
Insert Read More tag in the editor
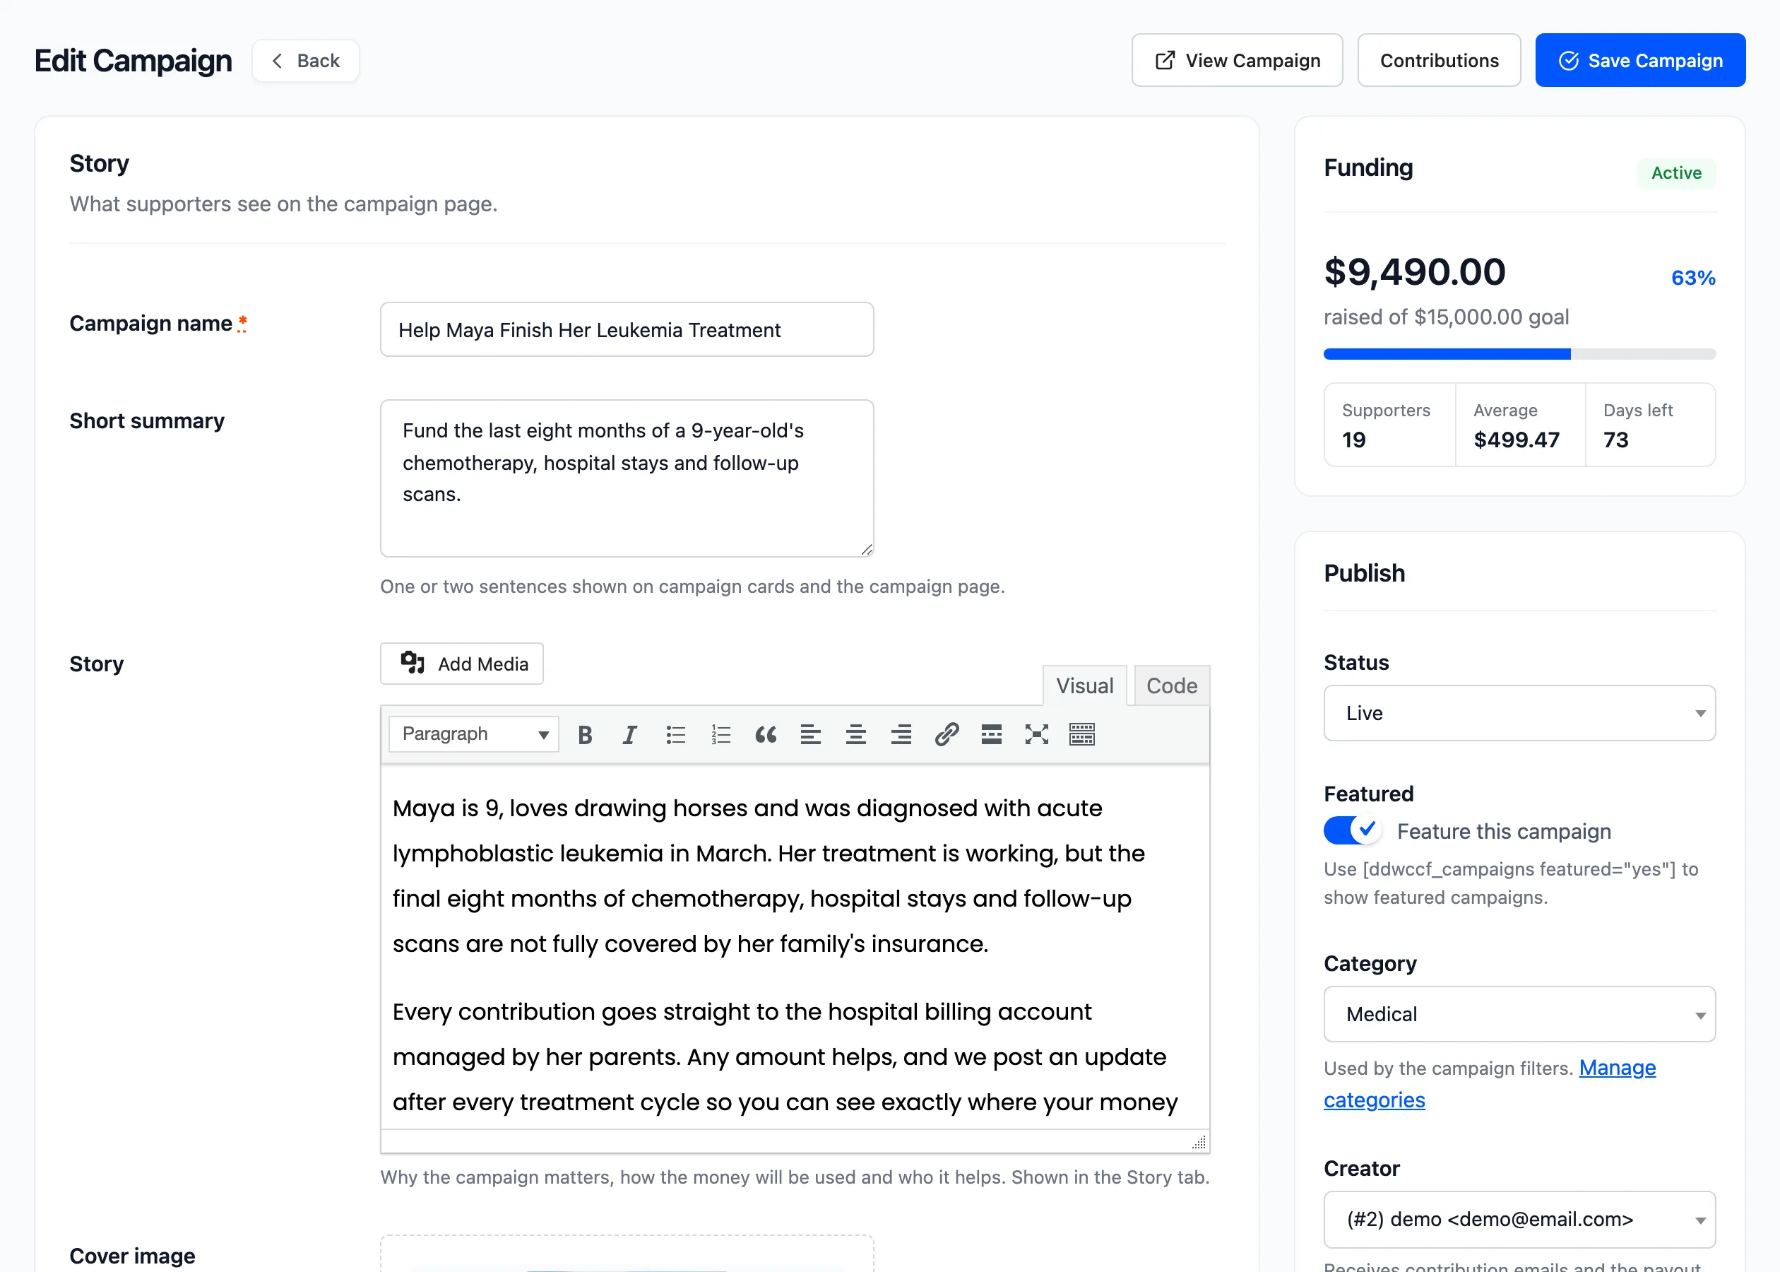992,735
